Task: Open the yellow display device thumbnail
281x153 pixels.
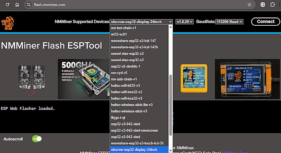Action: coord(194,78)
